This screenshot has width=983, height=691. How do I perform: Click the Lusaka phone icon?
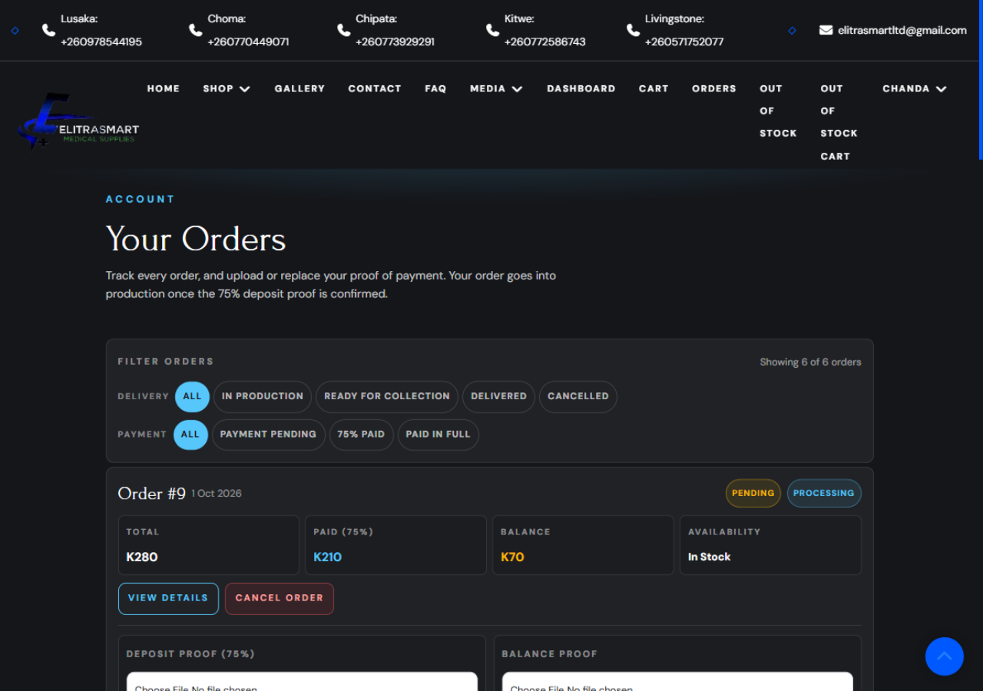(48, 30)
